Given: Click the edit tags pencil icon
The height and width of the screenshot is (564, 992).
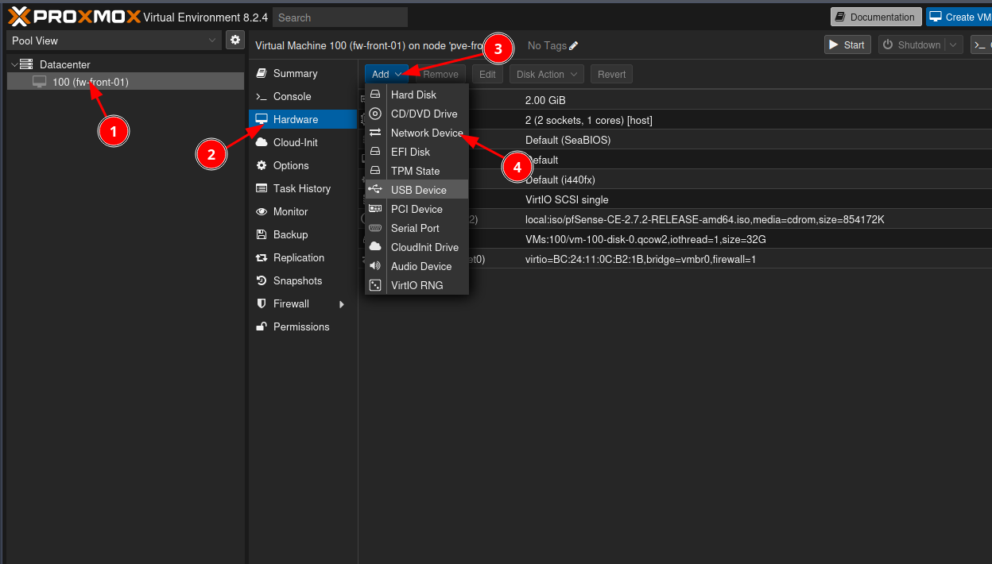Looking at the screenshot, I should (574, 46).
